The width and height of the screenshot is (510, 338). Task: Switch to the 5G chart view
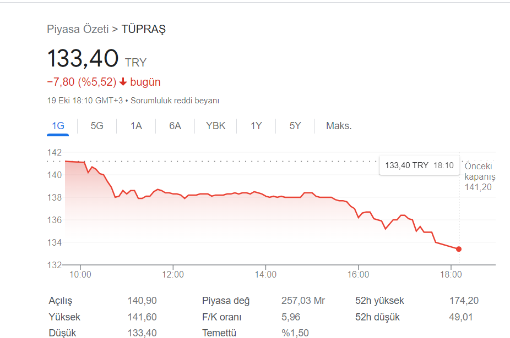96,125
